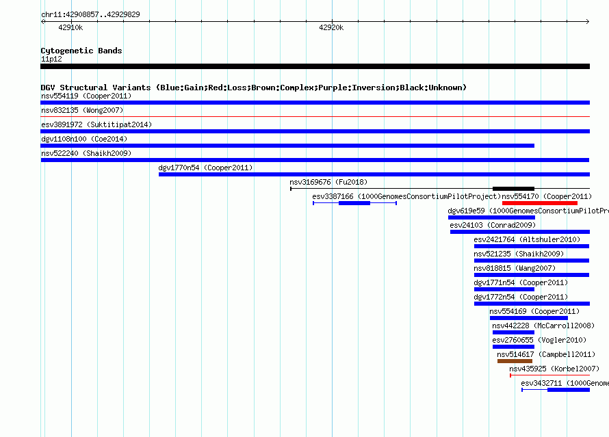This screenshot has height=437, width=609.
Task: Click the blue bar for nsv554169
Action: pyautogui.click(x=529, y=318)
